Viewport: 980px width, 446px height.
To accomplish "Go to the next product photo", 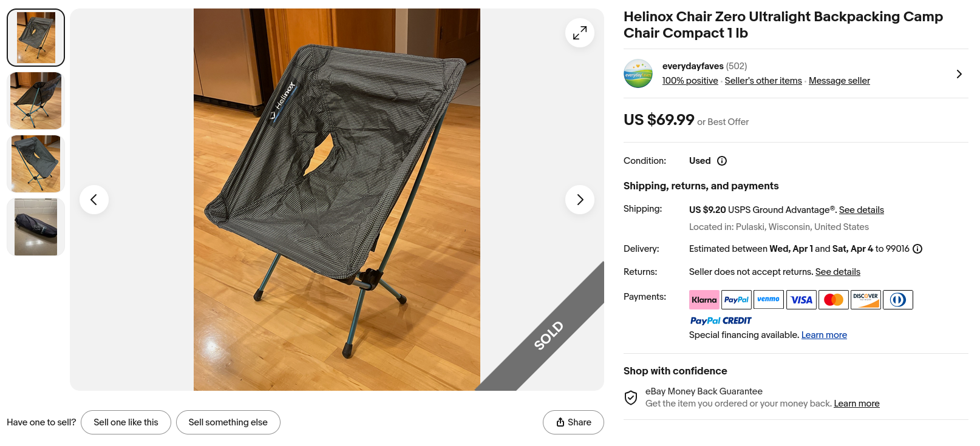I will (x=579, y=200).
